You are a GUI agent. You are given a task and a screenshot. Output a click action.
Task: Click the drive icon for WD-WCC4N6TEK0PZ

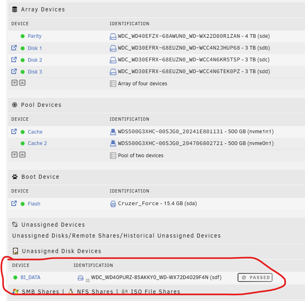point(113,72)
